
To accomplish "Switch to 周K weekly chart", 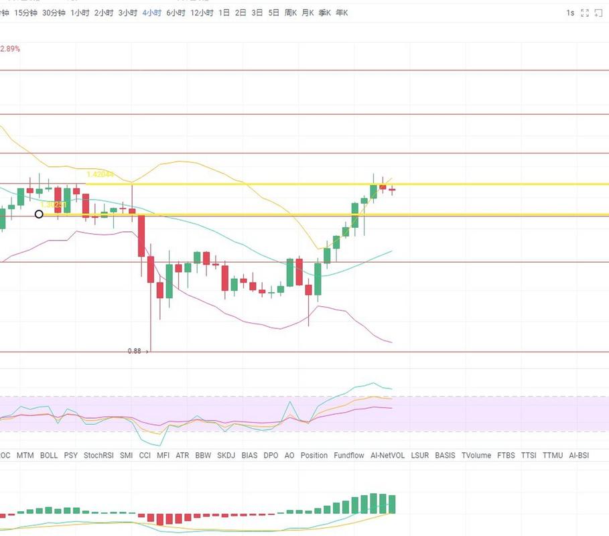I will point(291,13).
